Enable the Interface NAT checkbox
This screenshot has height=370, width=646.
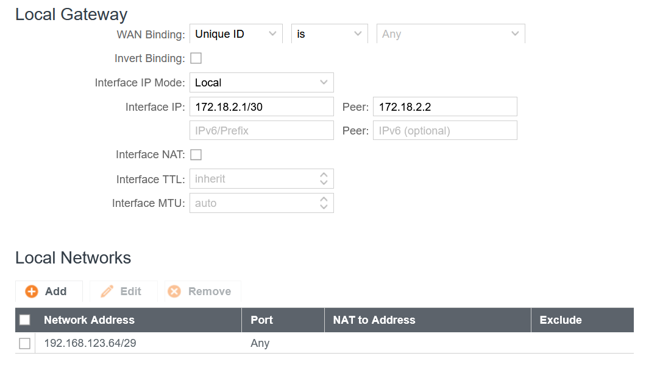tap(196, 155)
